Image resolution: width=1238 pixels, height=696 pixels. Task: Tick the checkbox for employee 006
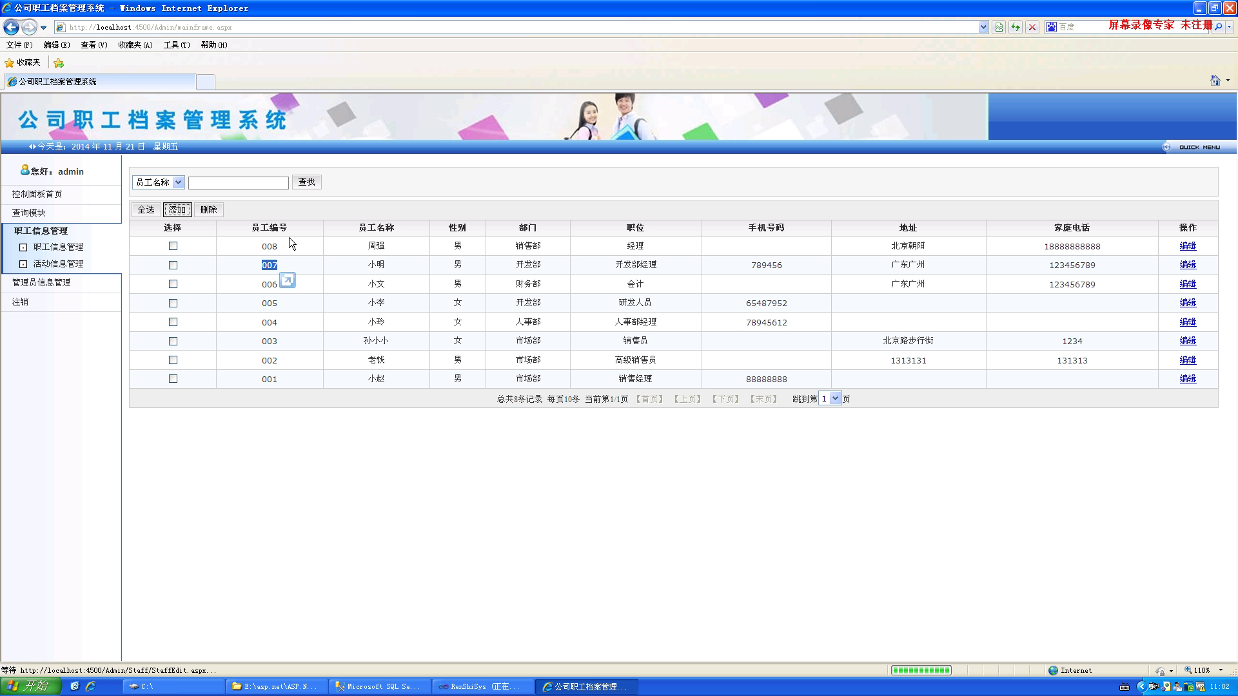pyautogui.click(x=173, y=284)
